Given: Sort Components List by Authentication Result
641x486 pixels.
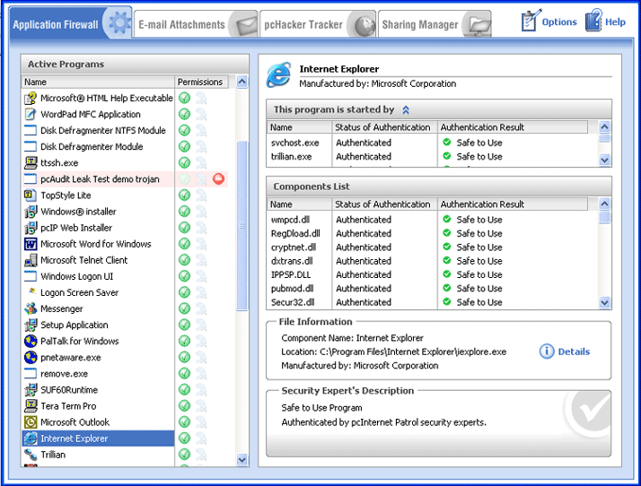Looking at the screenshot, I should [x=513, y=204].
